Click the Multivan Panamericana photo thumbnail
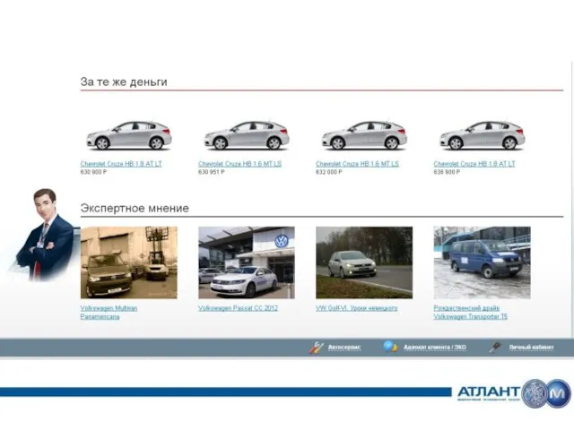 point(128,262)
